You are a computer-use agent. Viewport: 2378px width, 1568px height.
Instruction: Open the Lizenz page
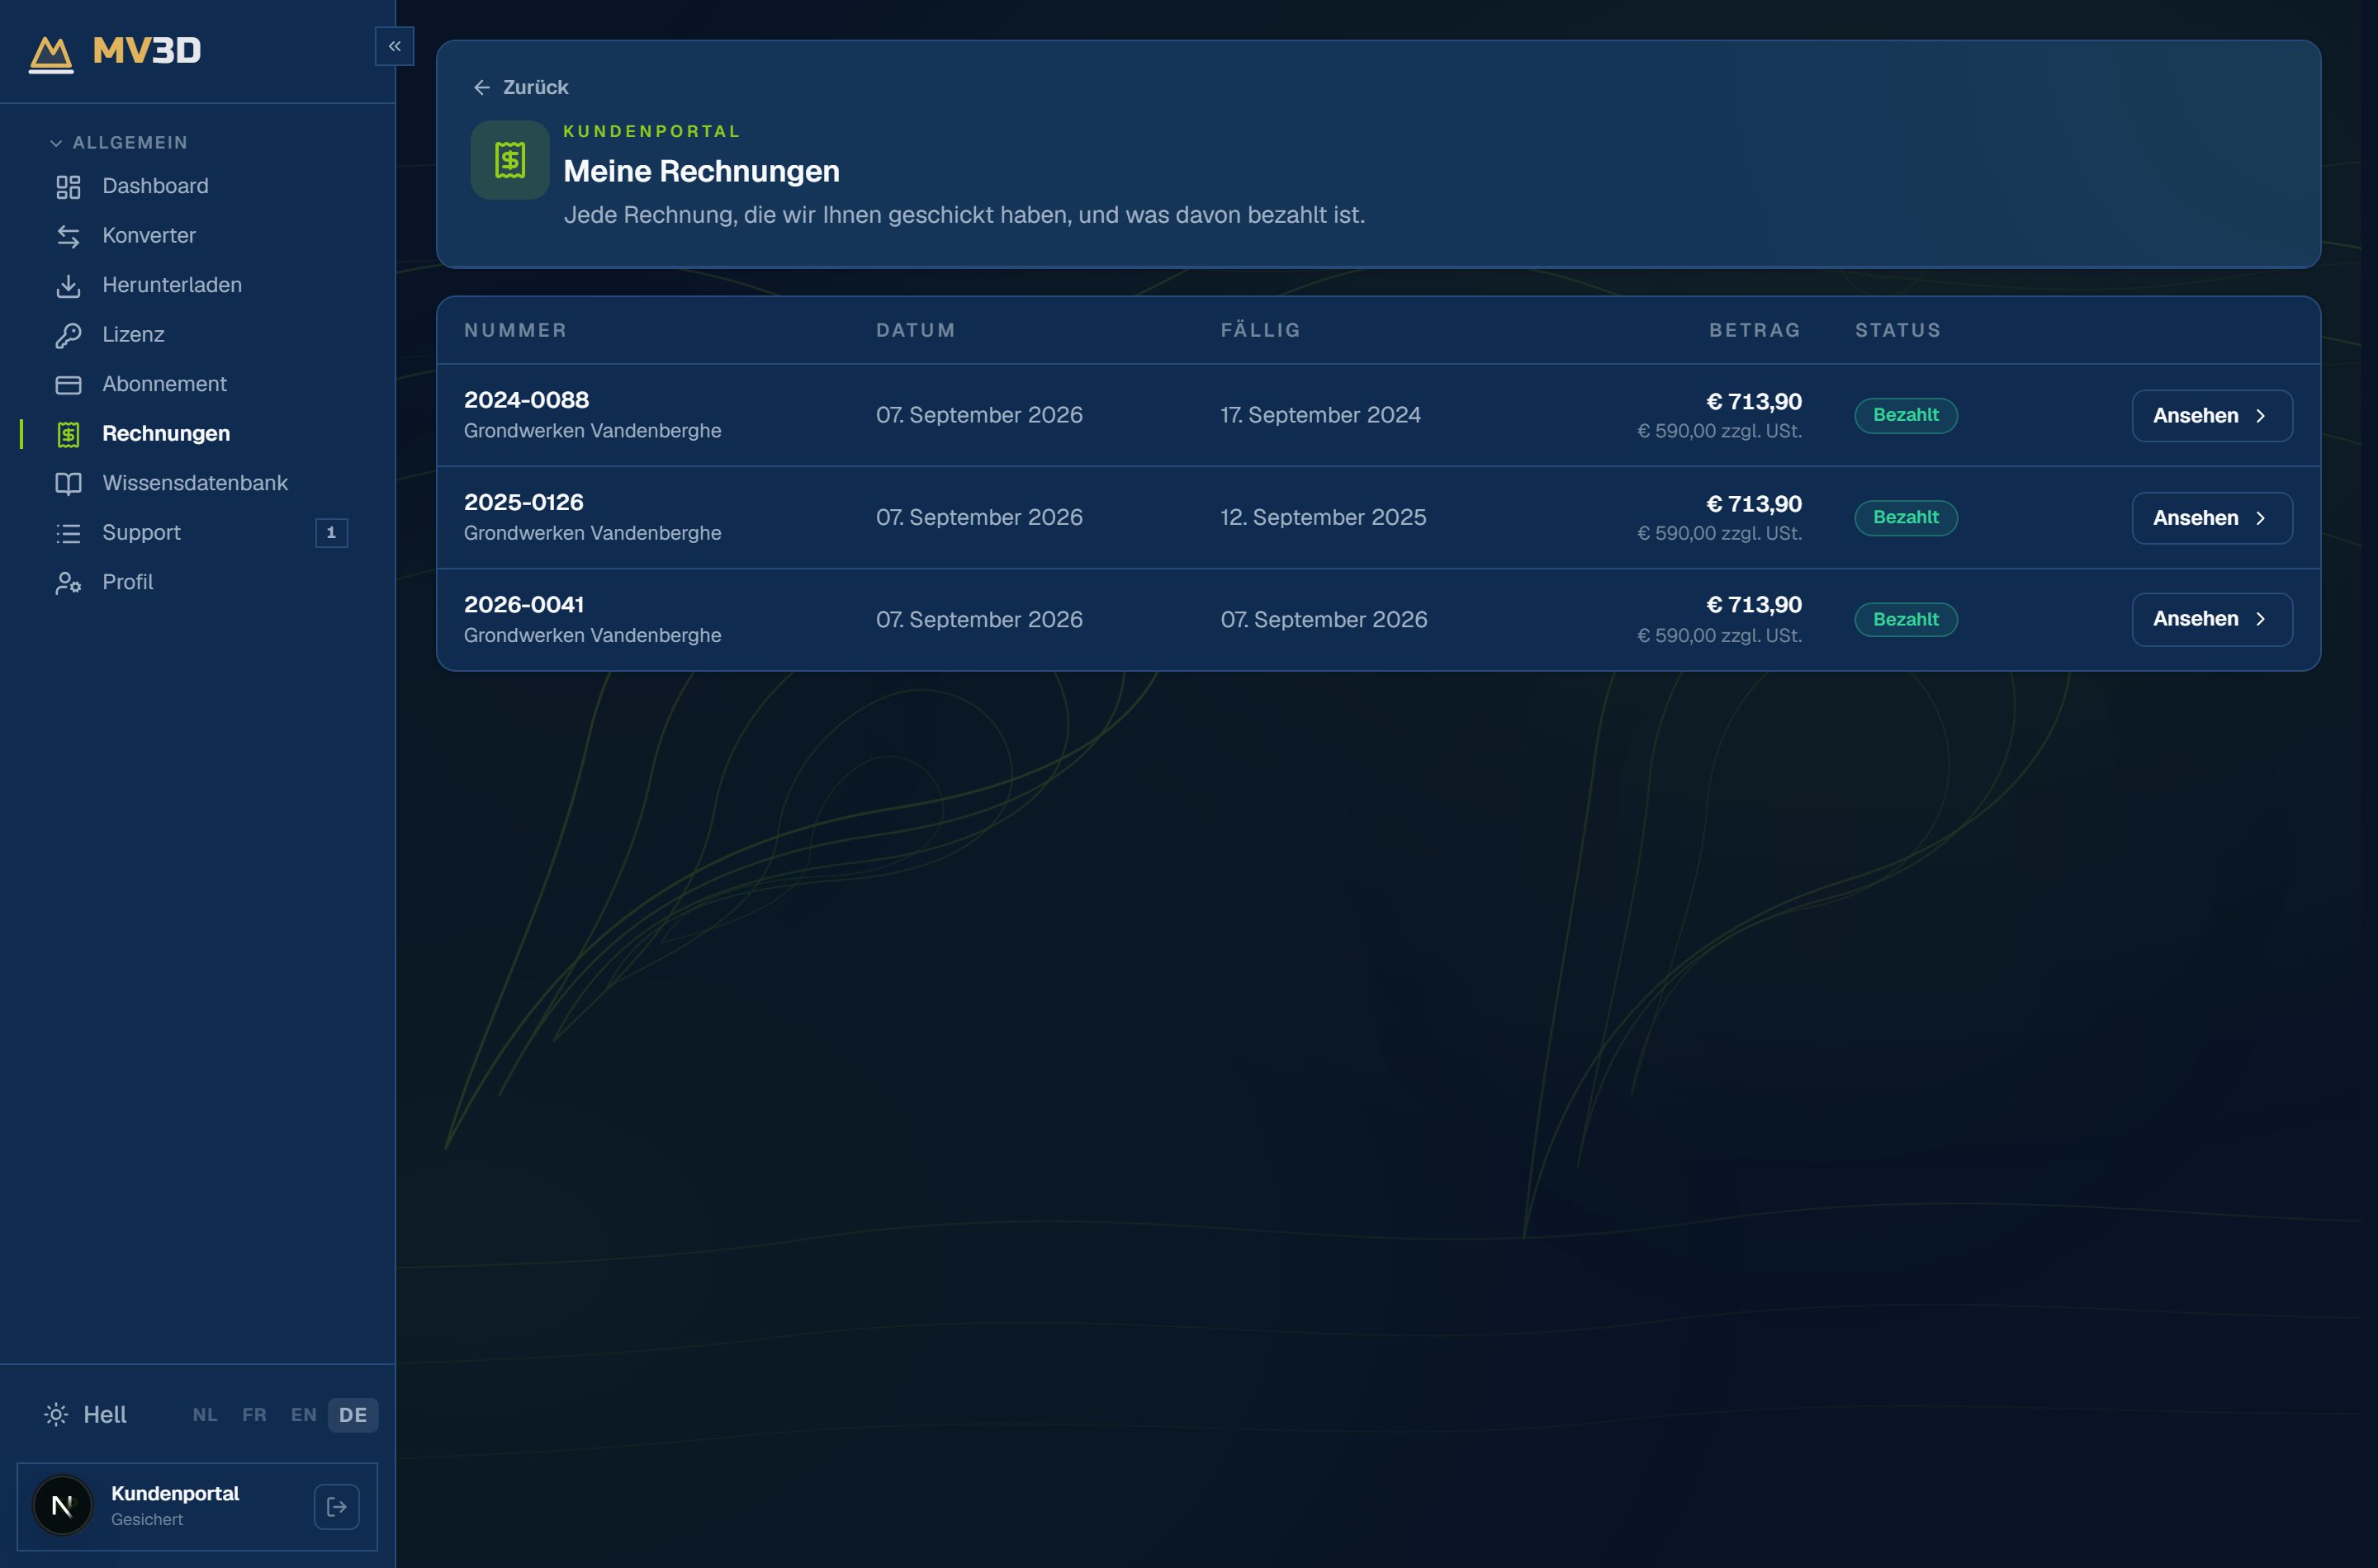tap(197, 335)
